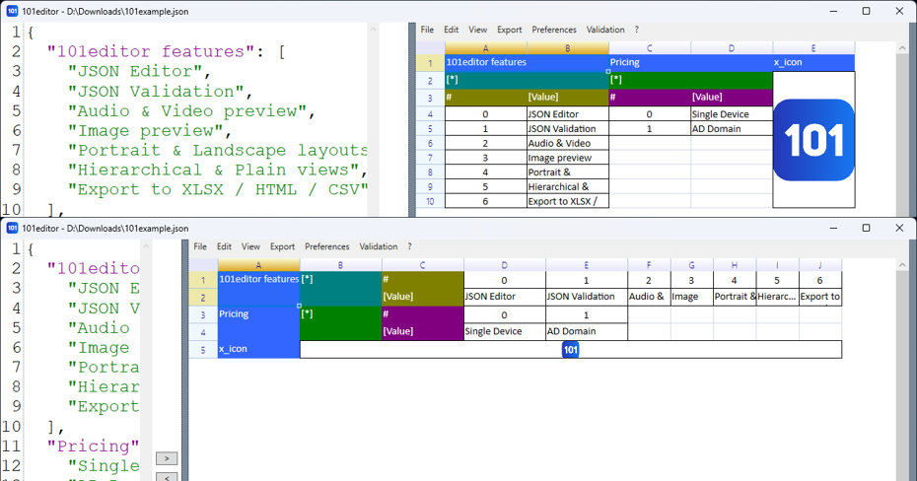Select 'Single Device' cell in bottom grid
Viewport: 917px width, 481px height.
[x=505, y=331]
